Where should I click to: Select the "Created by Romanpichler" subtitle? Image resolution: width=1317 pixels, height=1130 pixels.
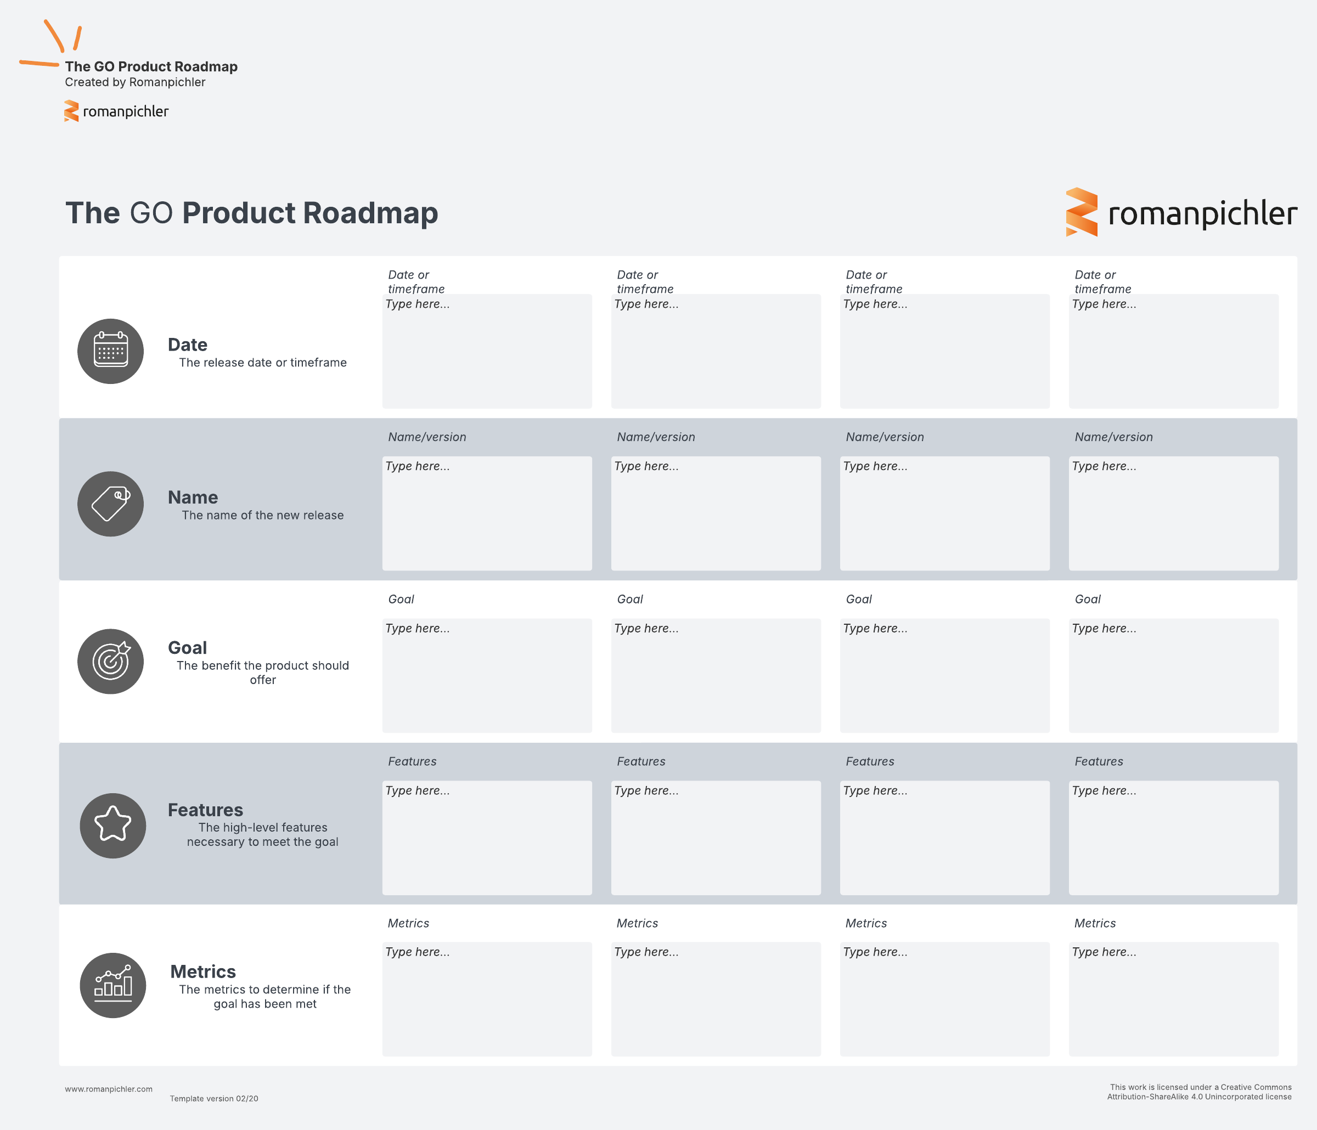135,82
